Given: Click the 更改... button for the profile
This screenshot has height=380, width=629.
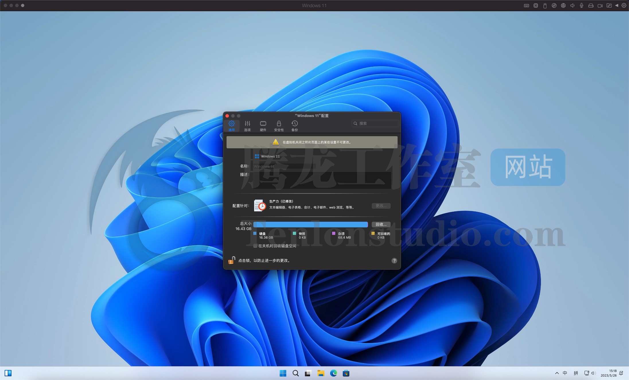Looking at the screenshot, I should [x=381, y=206].
